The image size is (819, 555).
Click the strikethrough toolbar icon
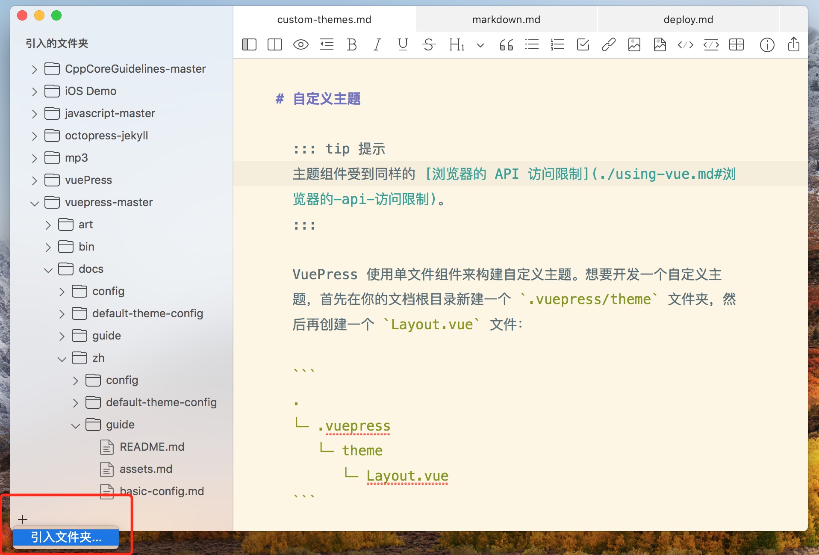tap(429, 44)
